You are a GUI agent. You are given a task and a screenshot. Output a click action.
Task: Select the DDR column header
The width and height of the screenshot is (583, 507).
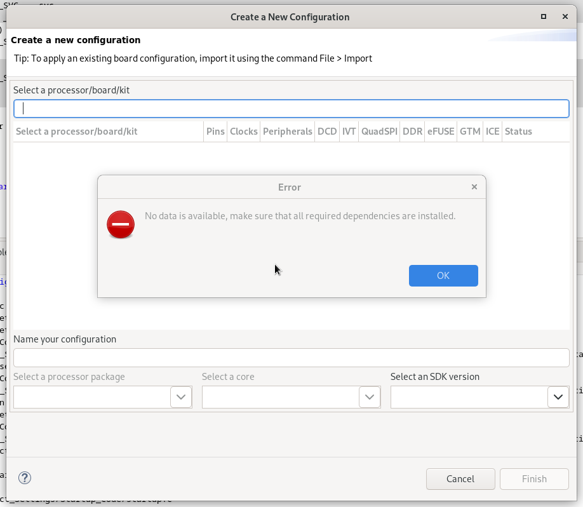pyautogui.click(x=413, y=132)
